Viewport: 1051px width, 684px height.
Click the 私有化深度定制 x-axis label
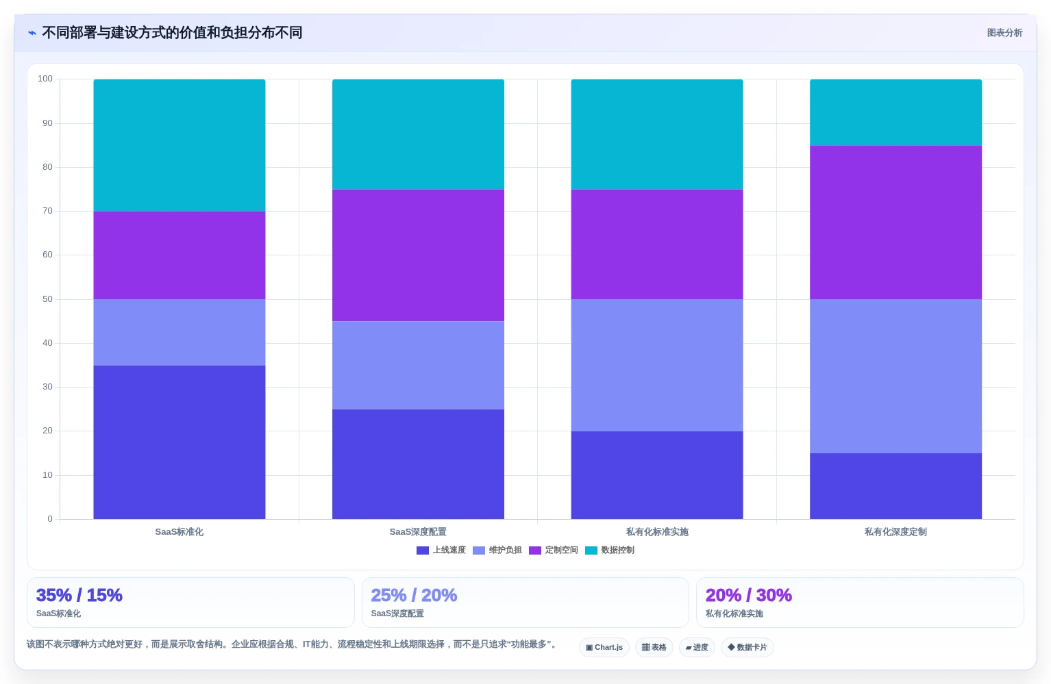click(895, 532)
